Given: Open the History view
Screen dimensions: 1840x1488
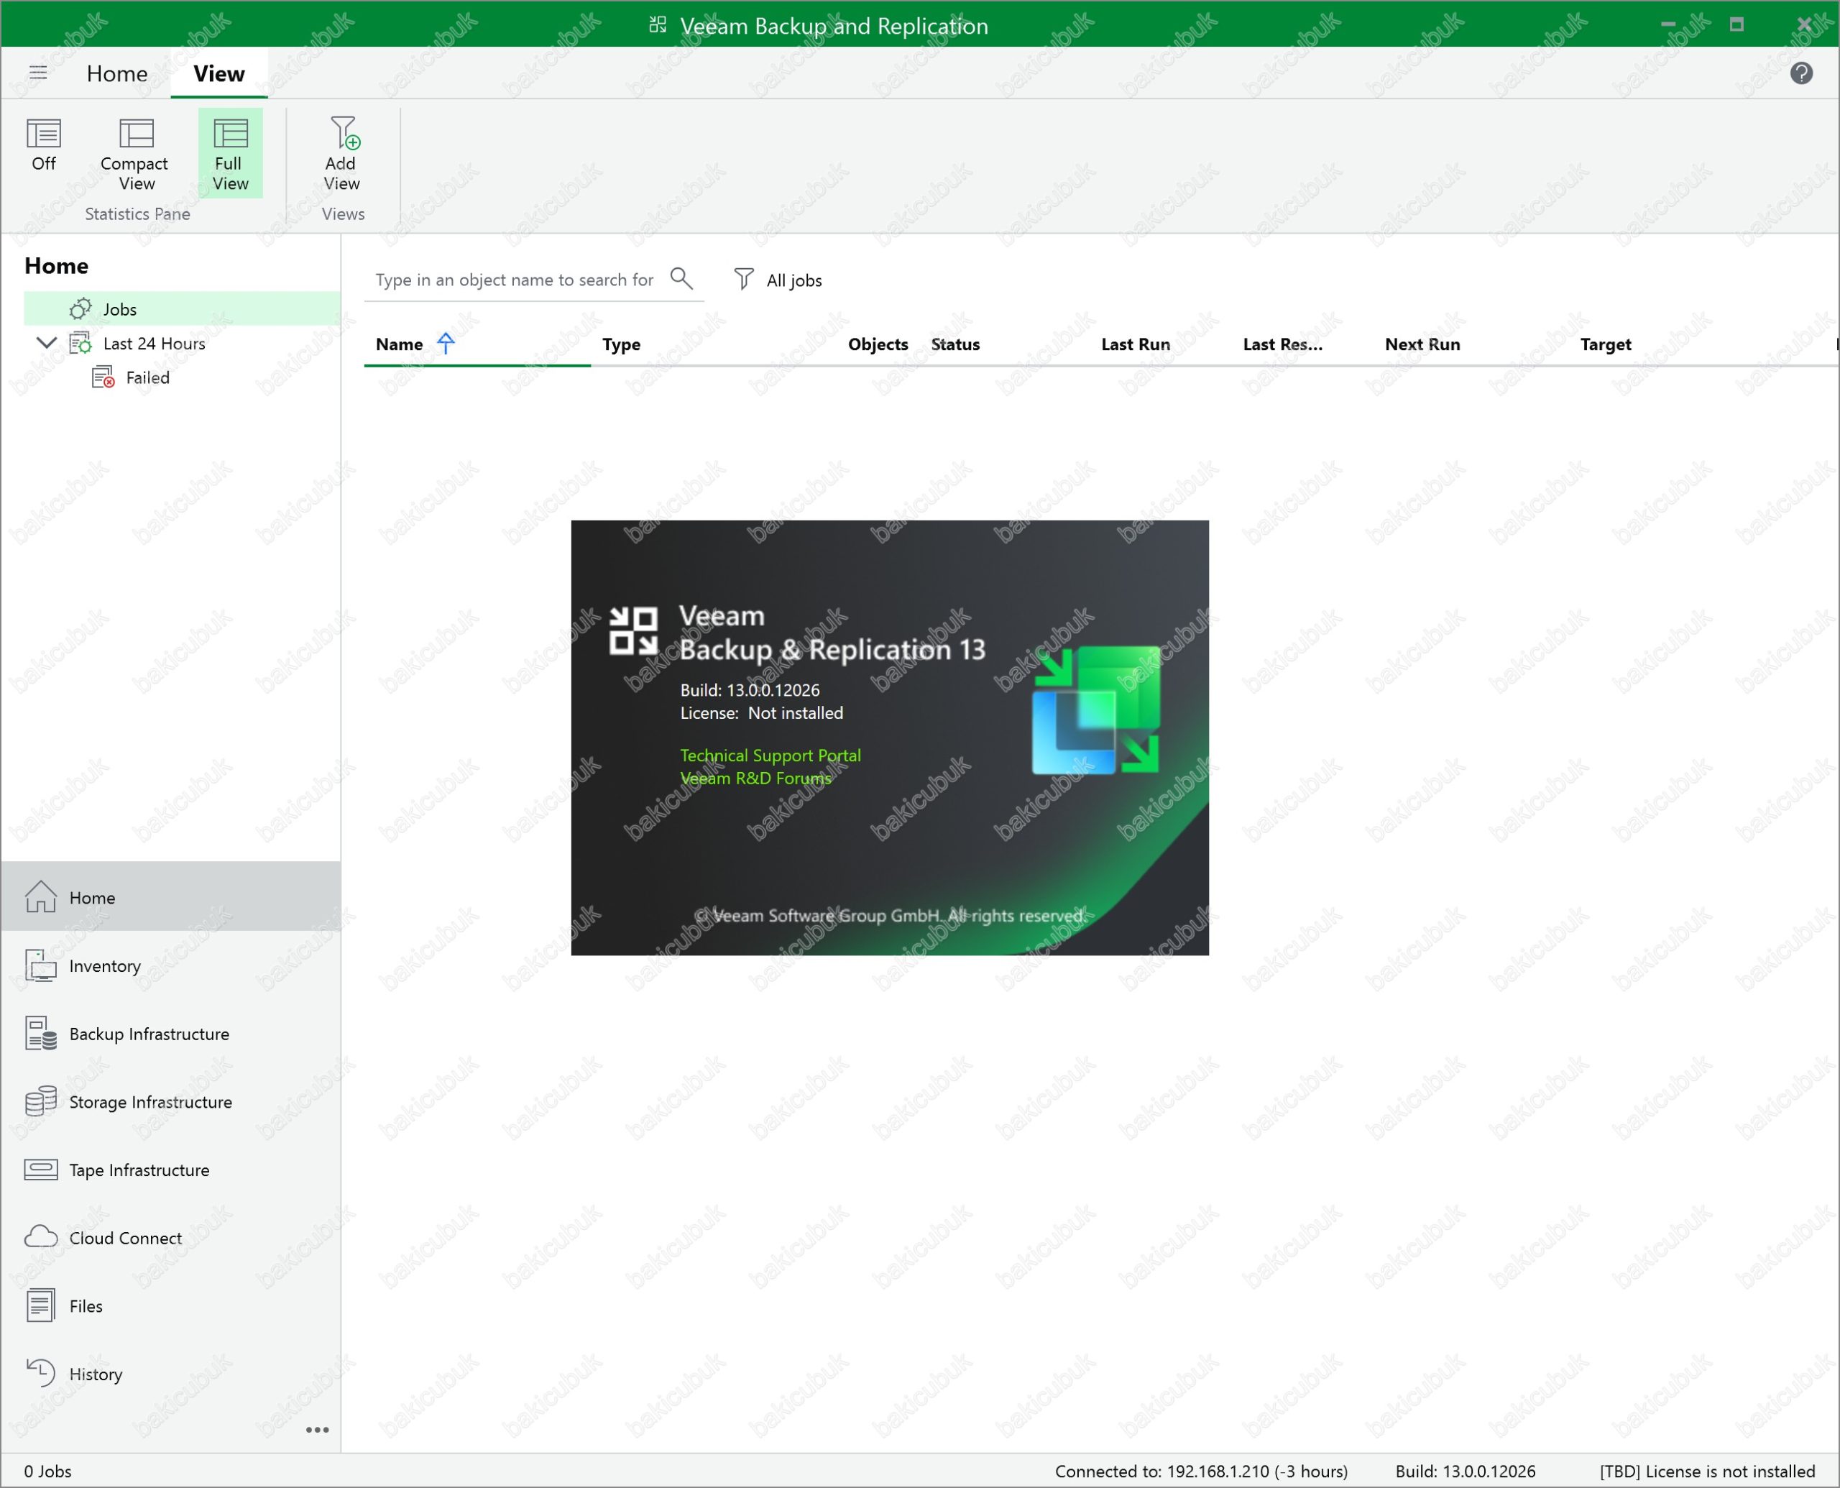Looking at the screenshot, I should point(171,1374).
